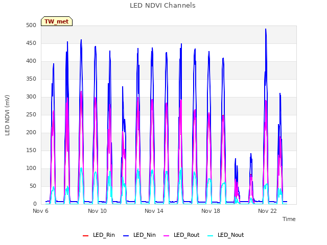
Task: Click the red LED_Rin legend swatch
Action: click(85, 236)
